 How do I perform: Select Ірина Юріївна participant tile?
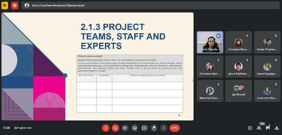(238, 66)
